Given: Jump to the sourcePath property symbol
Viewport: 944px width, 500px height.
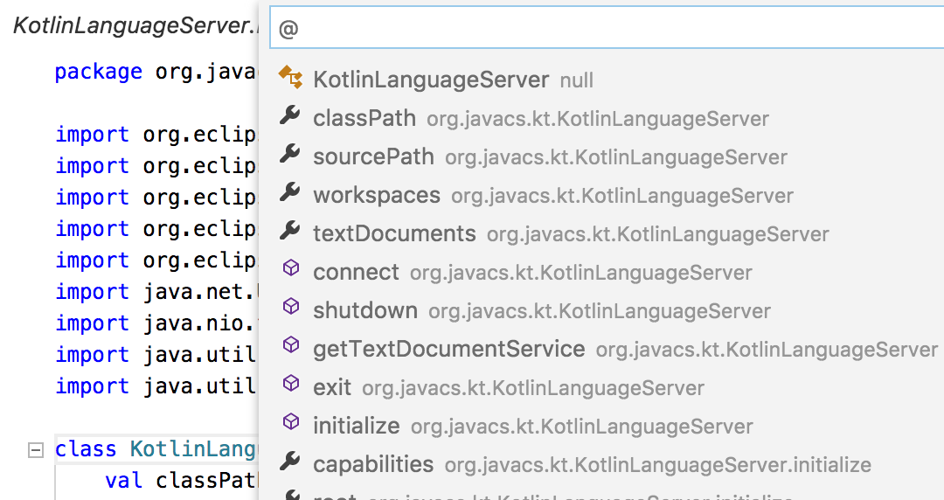Looking at the screenshot, I should 601,156.
